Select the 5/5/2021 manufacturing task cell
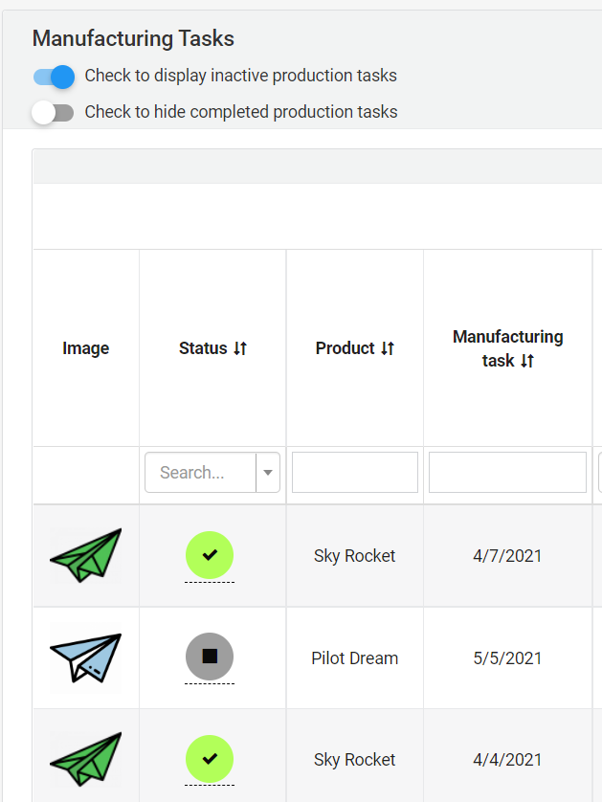602x802 pixels. click(507, 658)
